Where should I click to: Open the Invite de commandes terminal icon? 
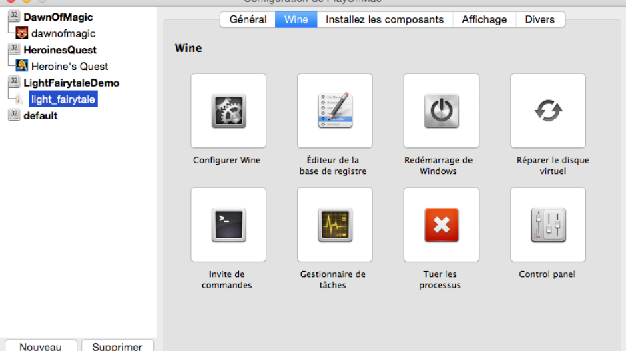point(228,225)
